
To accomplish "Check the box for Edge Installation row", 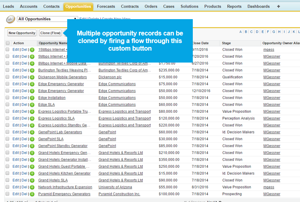I will (x=8, y=98).
